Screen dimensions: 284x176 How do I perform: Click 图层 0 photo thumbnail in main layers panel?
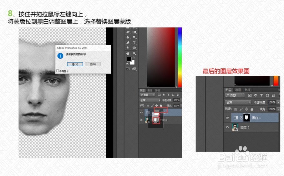point(147,120)
